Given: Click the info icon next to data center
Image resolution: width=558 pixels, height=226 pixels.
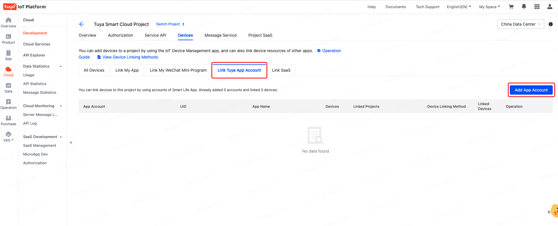Looking at the screenshot, I should tap(551, 24).
